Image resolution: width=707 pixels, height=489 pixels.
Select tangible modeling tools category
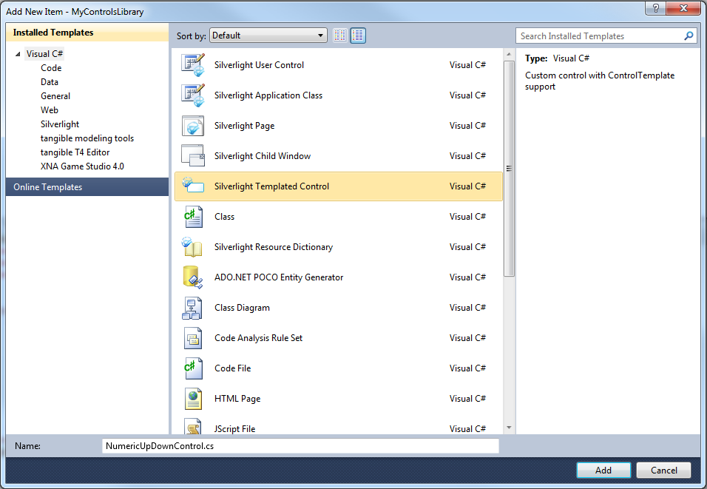(87, 138)
